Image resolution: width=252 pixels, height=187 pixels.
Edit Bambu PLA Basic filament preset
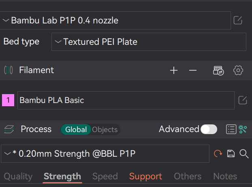click(x=242, y=100)
